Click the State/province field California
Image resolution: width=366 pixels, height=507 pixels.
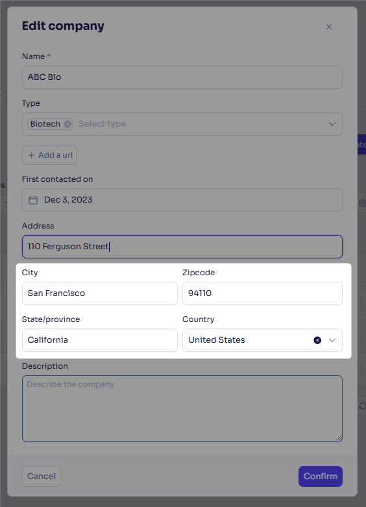coord(100,340)
